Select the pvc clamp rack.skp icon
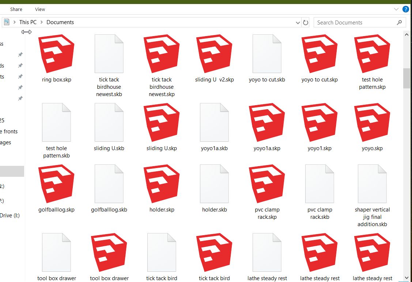This screenshot has width=412, height=282. point(267,183)
